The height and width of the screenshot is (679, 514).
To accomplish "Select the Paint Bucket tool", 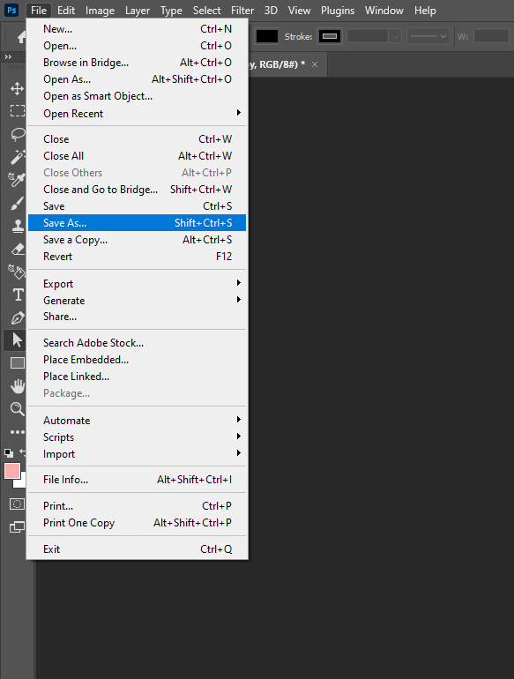I will [x=18, y=272].
